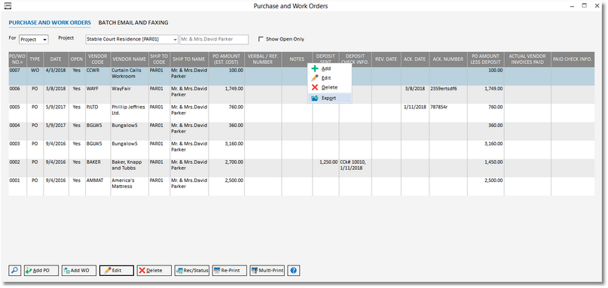The width and height of the screenshot is (608, 288).
Task: Select order row 0007
Action: click(301, 76)
